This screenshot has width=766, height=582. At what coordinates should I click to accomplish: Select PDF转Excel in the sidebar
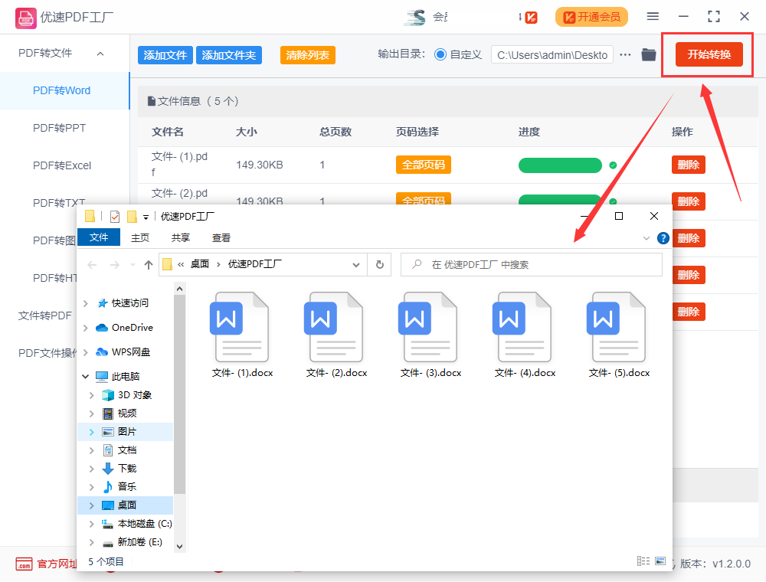pyautogui.click(x=64, y=165)
